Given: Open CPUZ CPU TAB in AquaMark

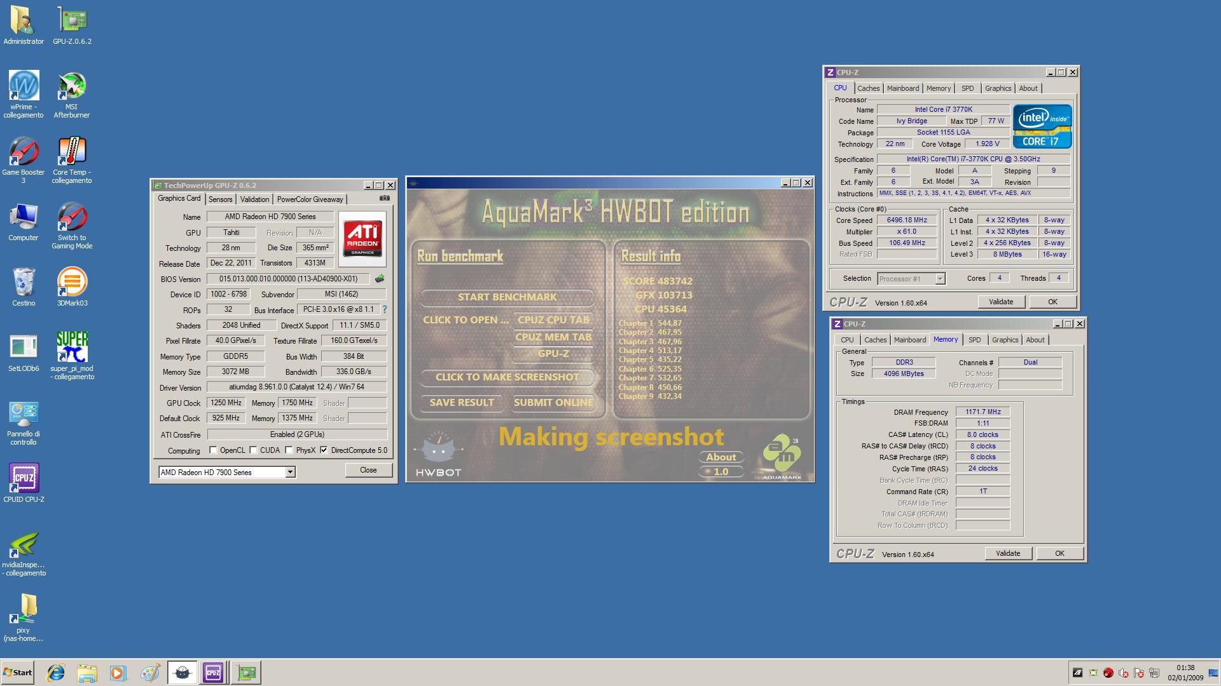Looking at the screenshot, I should coord(553,320).
